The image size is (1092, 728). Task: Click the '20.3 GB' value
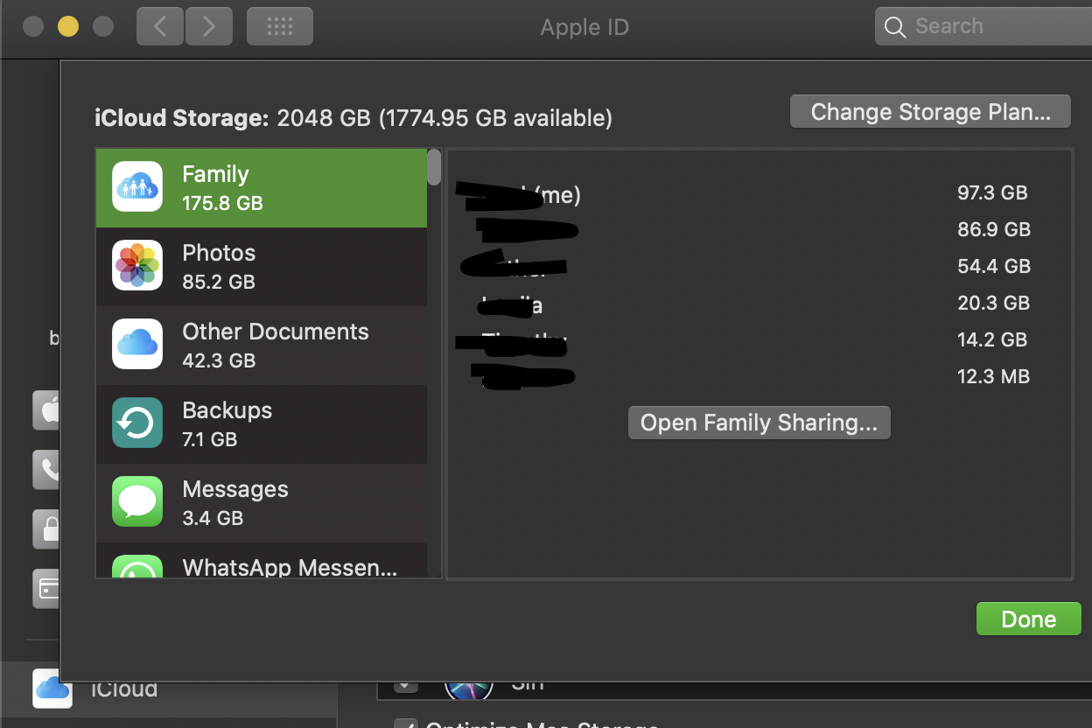pyautogui.click(x=993, y=303)
